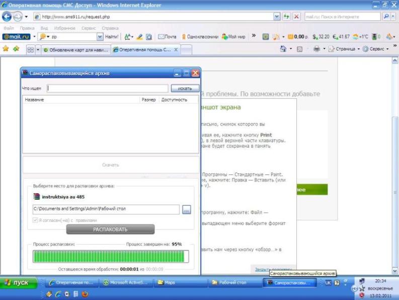Click the Favorites star icon
Image resolution: width=399 pixels, height=300 pixels.
click(6, 49)
